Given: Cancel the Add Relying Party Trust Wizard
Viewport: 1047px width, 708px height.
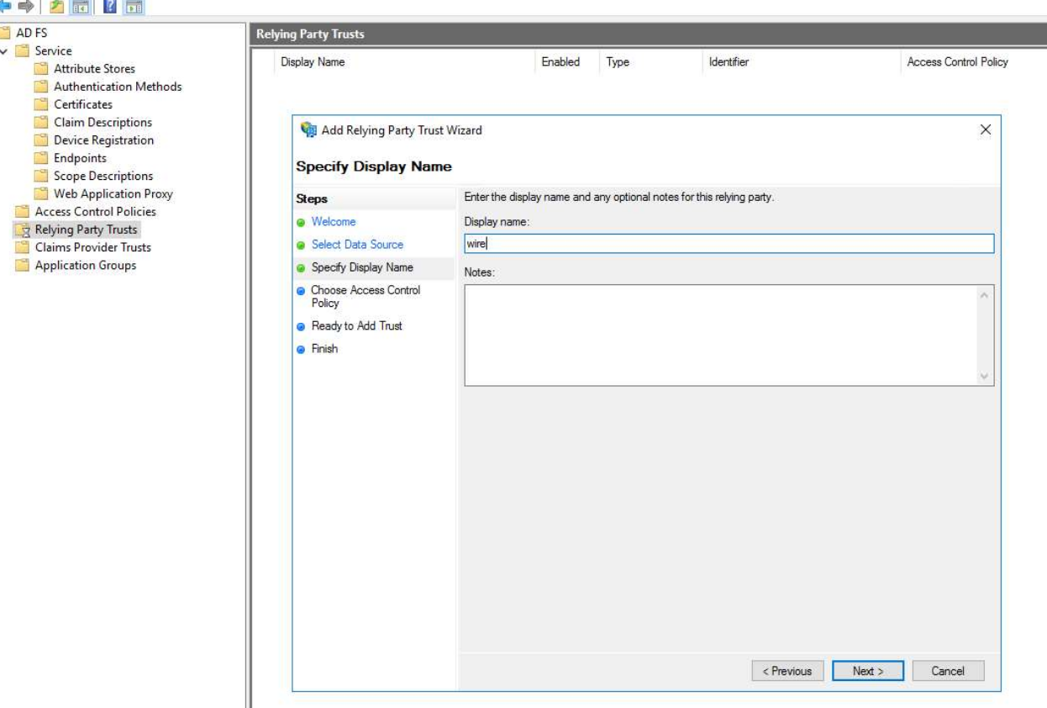Looking at the screenshot, I should click(x=947, y=671).
